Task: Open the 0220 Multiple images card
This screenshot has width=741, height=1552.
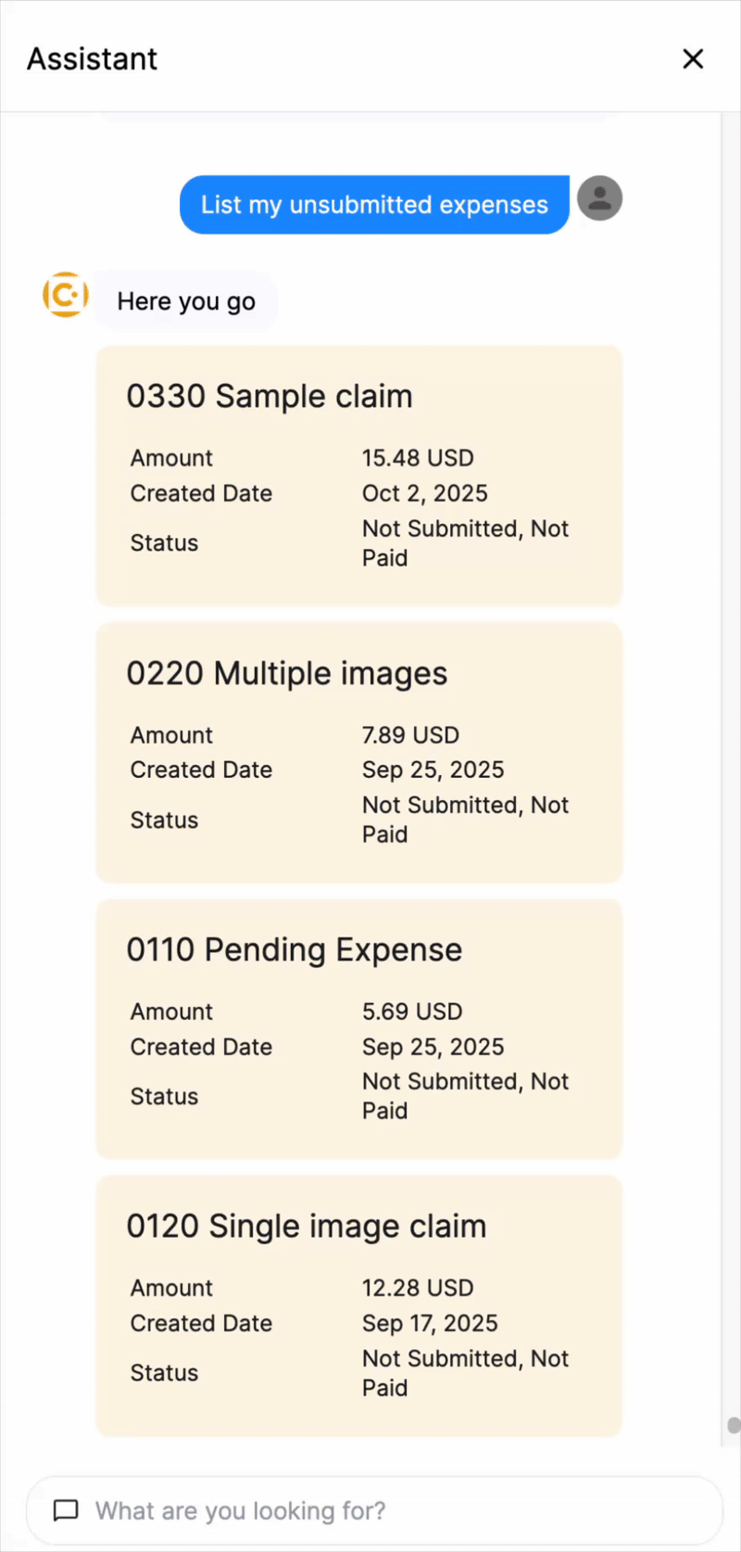Action: tap(359, 752)
